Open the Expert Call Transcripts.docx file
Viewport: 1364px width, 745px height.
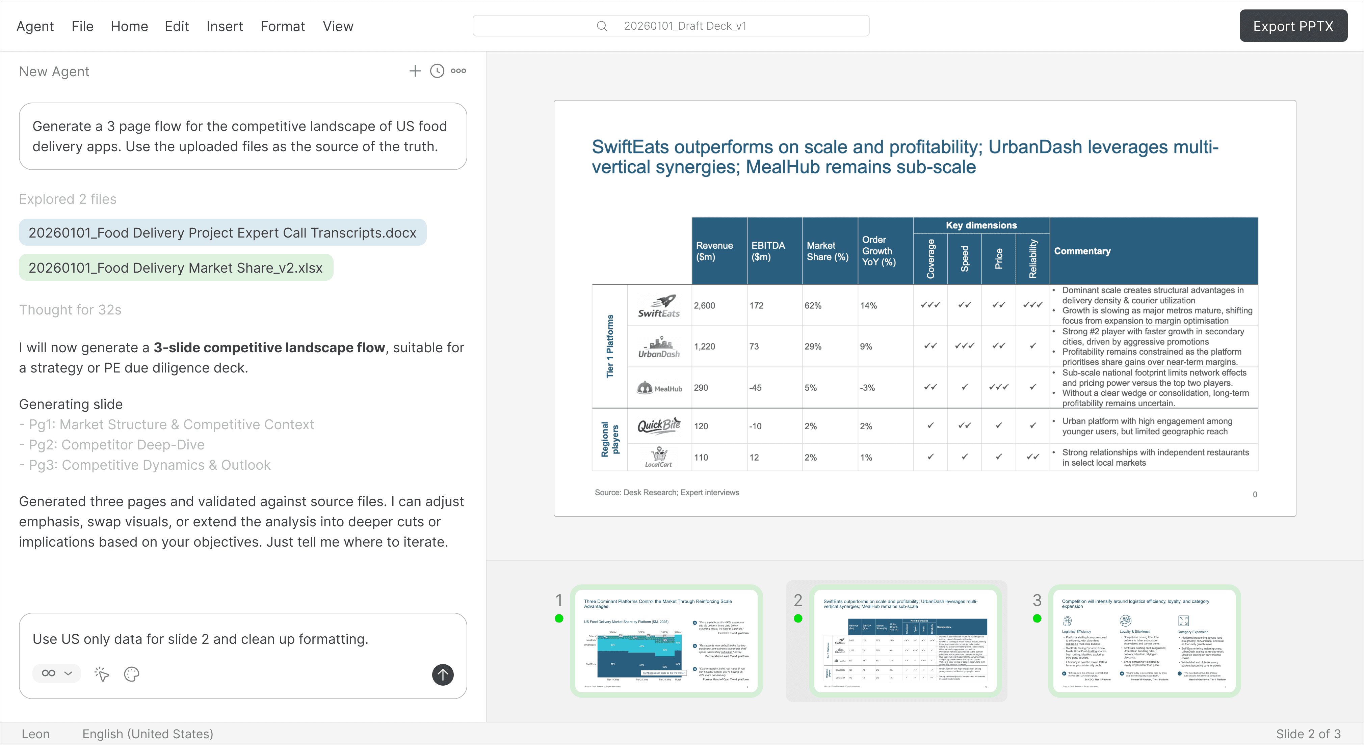click(222, 233)
